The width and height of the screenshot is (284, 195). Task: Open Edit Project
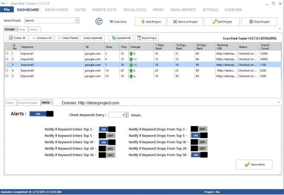tap(222, 22)
